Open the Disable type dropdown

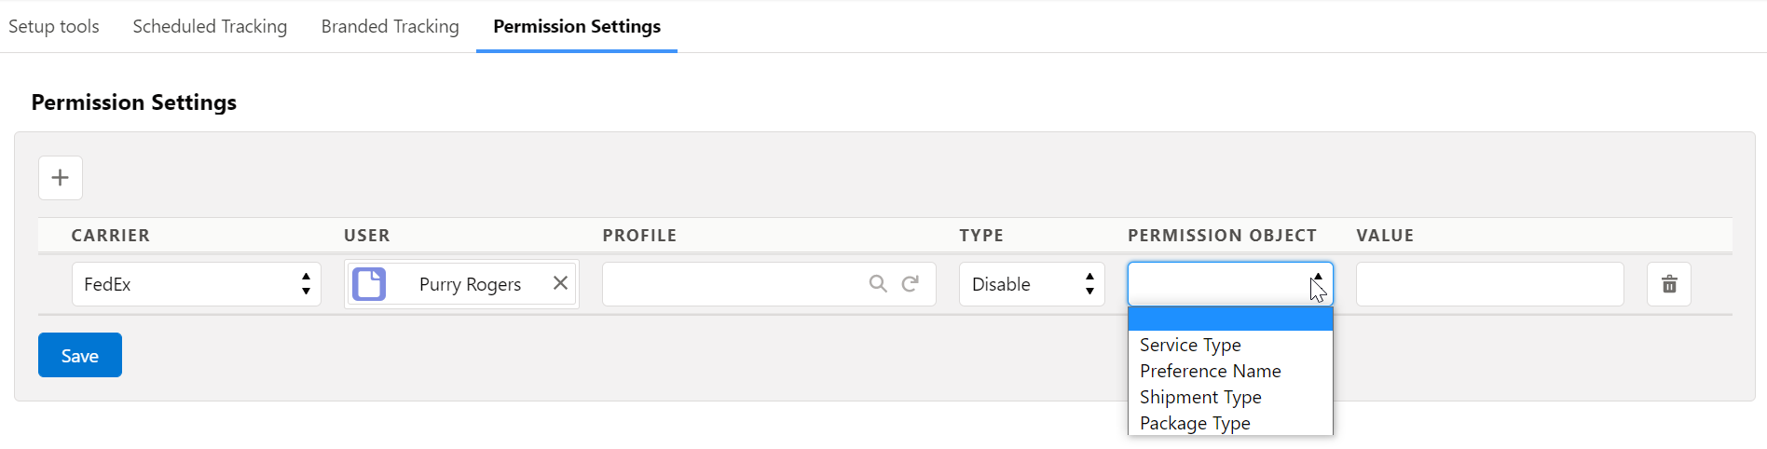pos(1032,284)
